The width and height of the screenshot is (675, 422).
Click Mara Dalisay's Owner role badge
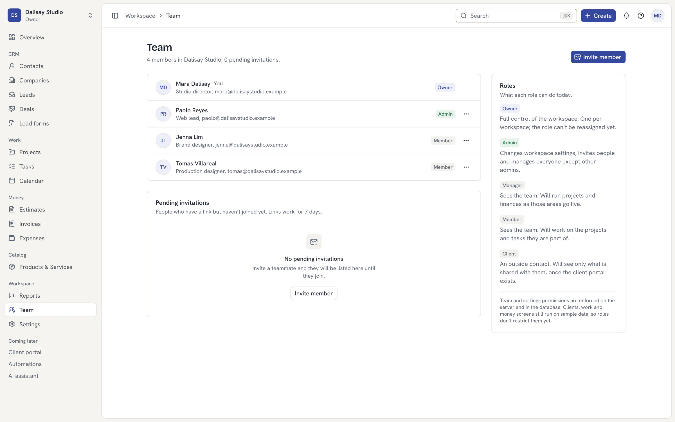point(445,87)
